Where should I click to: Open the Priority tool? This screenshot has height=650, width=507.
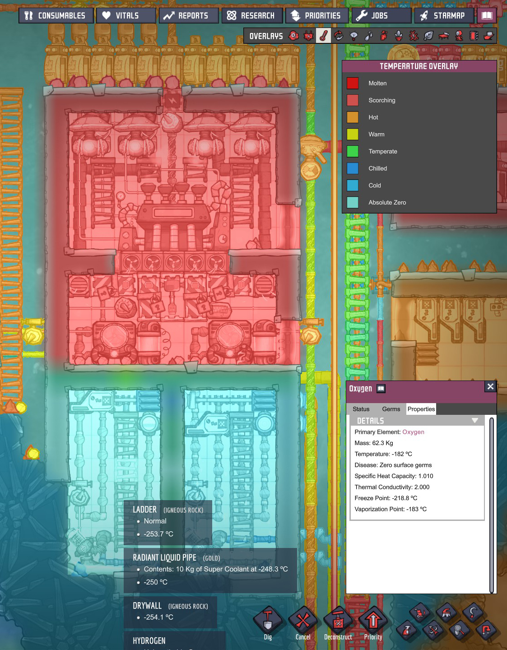[x=373, y=621]
